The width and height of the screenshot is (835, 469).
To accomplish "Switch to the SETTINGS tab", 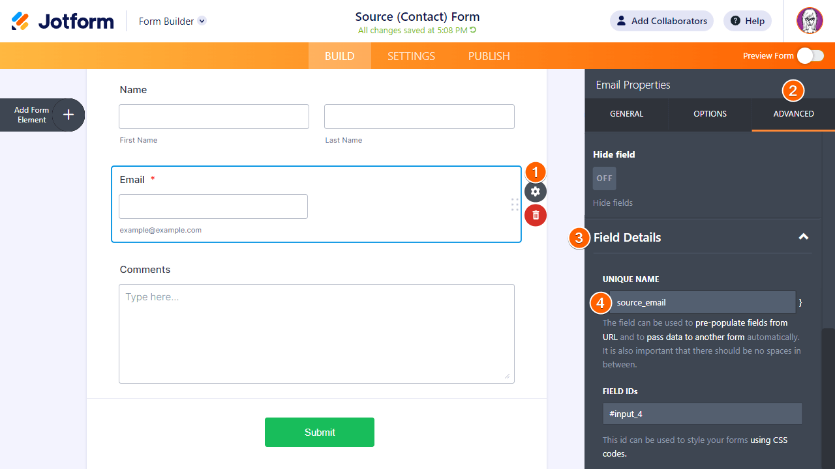I will [411, 56].
